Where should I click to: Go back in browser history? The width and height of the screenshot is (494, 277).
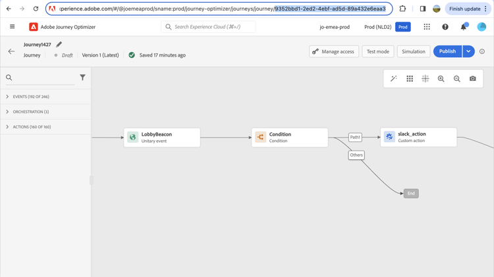(9, 9)
